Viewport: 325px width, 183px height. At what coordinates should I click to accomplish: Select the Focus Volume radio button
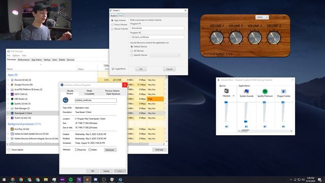pos(112,24)
